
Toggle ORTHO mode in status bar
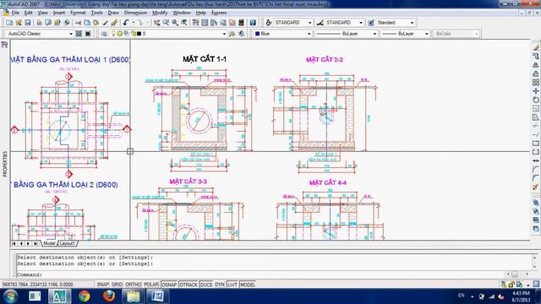(x=134, y=285)
